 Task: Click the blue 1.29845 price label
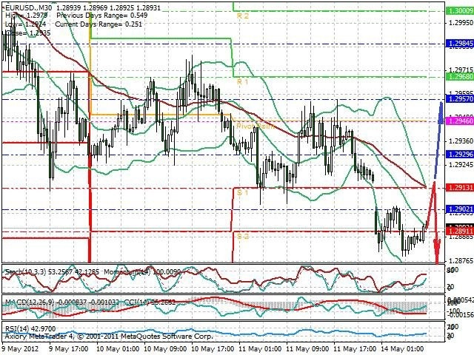click(460, 44)
